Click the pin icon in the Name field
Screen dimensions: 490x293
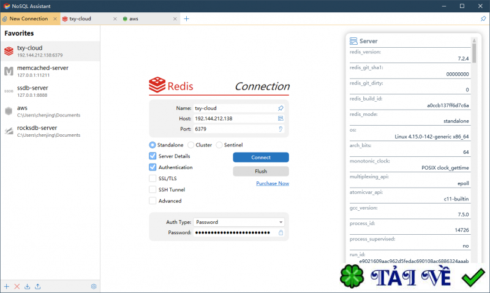(281, 108)
